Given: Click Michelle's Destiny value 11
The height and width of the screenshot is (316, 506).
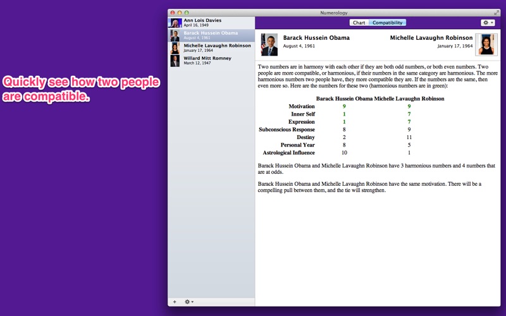Looking at the screenshot, I should click(409, 137).
